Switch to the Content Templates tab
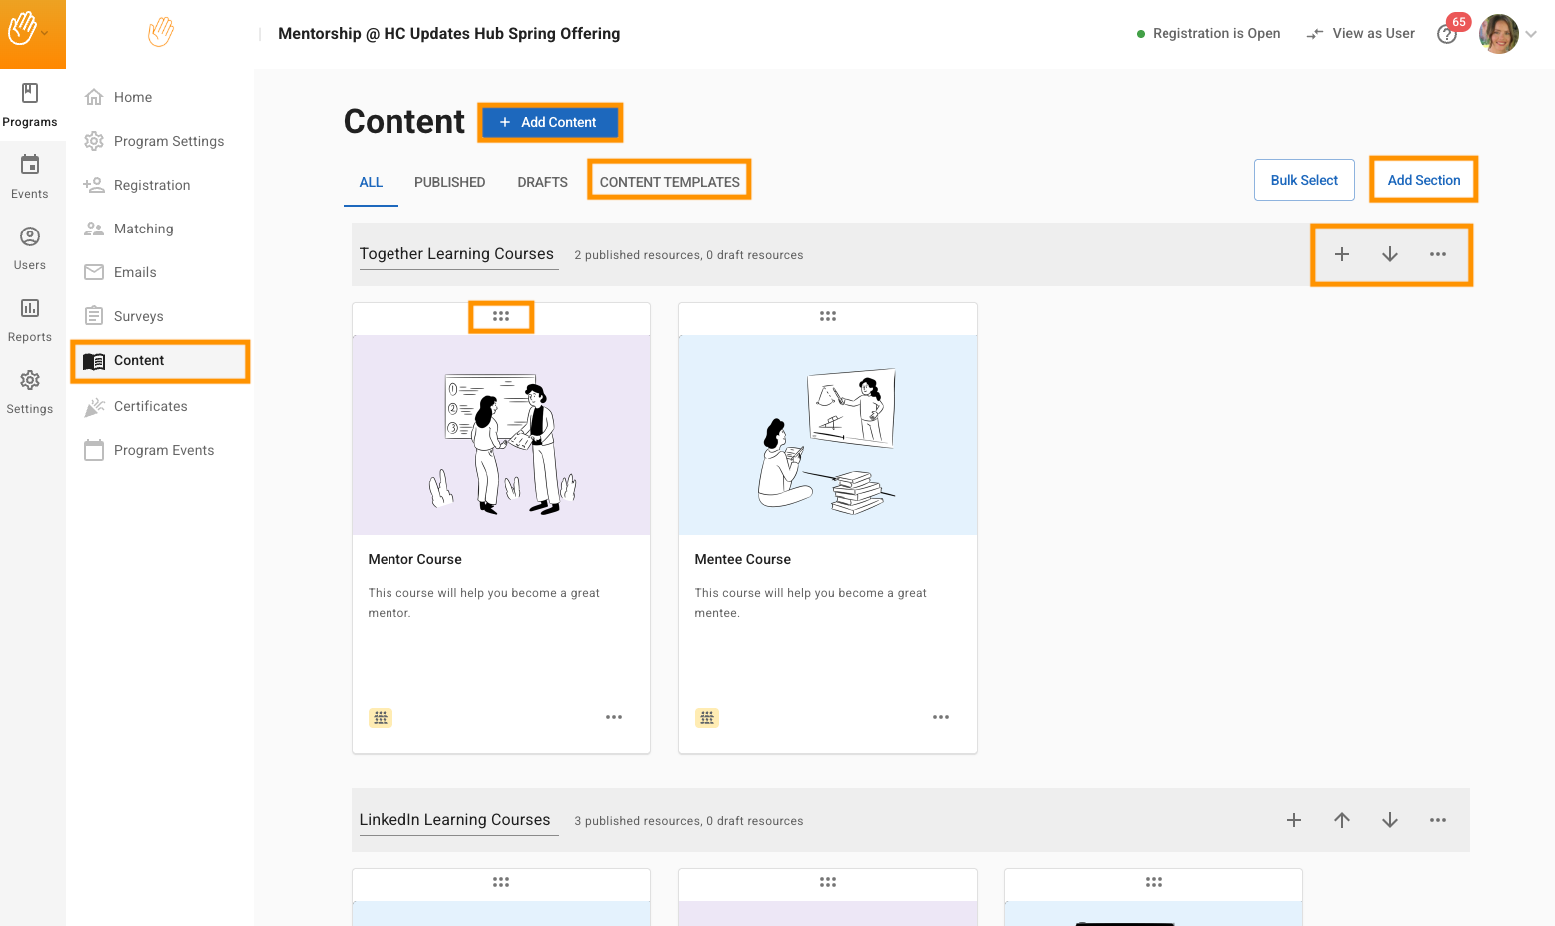 click(669, 182)
